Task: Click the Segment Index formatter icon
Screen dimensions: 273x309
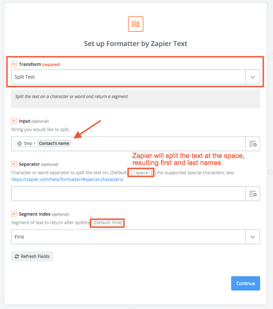Action: (14, 214)
